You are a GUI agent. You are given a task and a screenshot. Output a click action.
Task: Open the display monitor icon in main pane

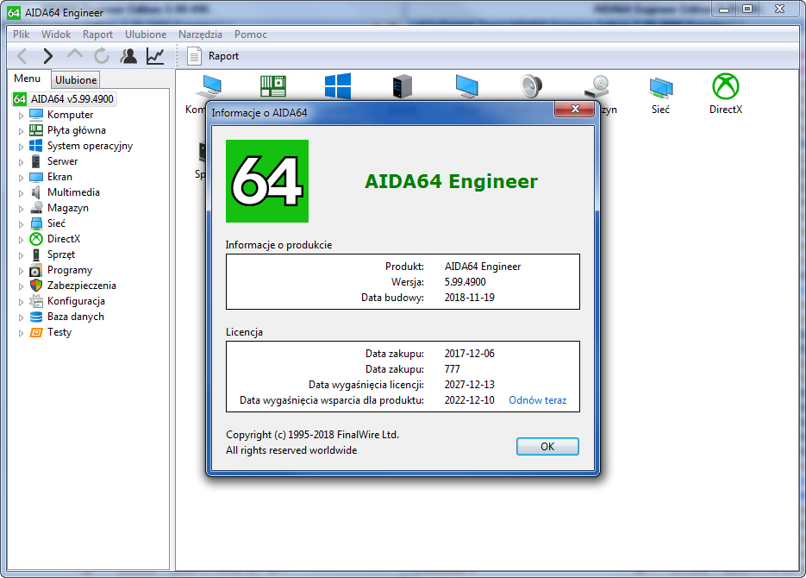tap(466, 86)
